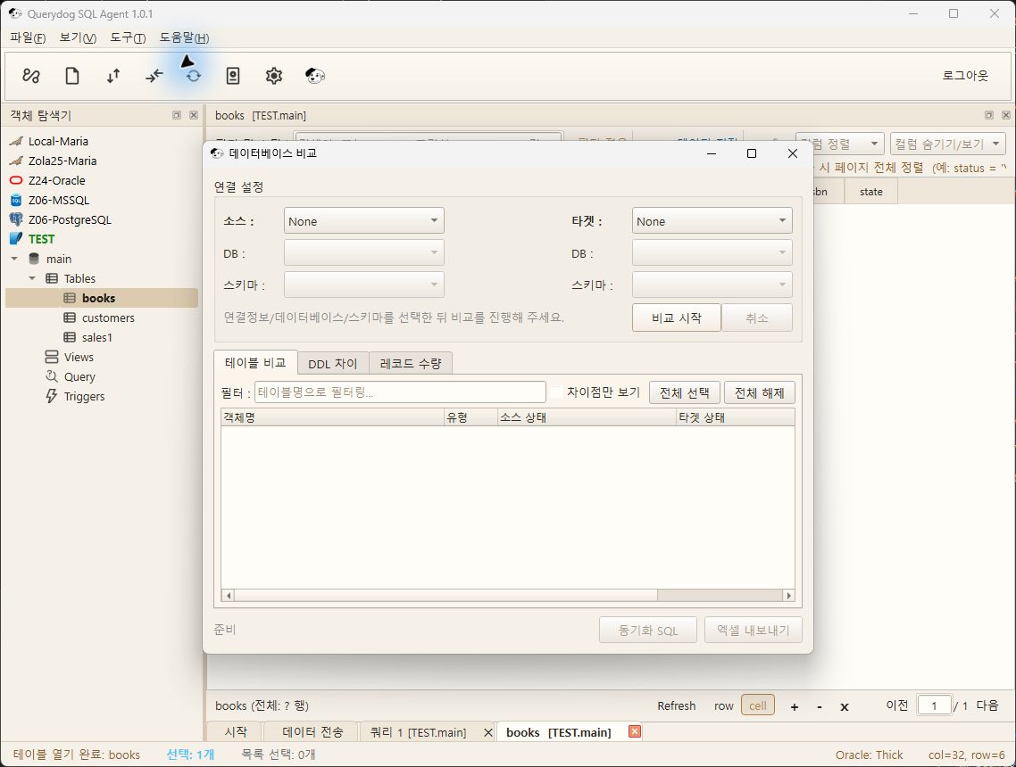The height and width of the screenshot is (767, 1016).
Task: Switch to DDL 차이 tab
Action: 333,364
